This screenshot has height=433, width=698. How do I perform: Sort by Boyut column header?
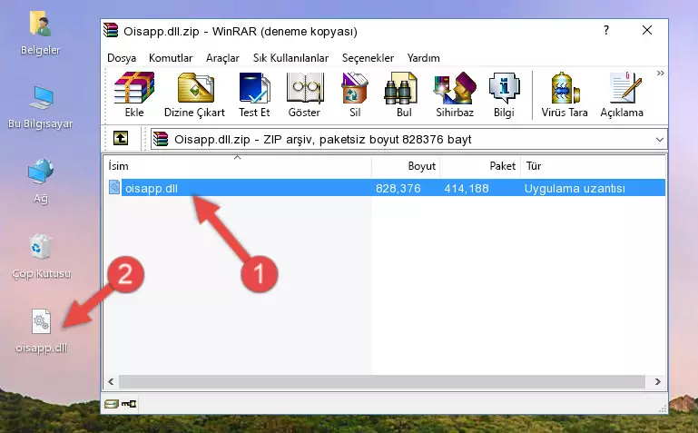click(406, 165)
